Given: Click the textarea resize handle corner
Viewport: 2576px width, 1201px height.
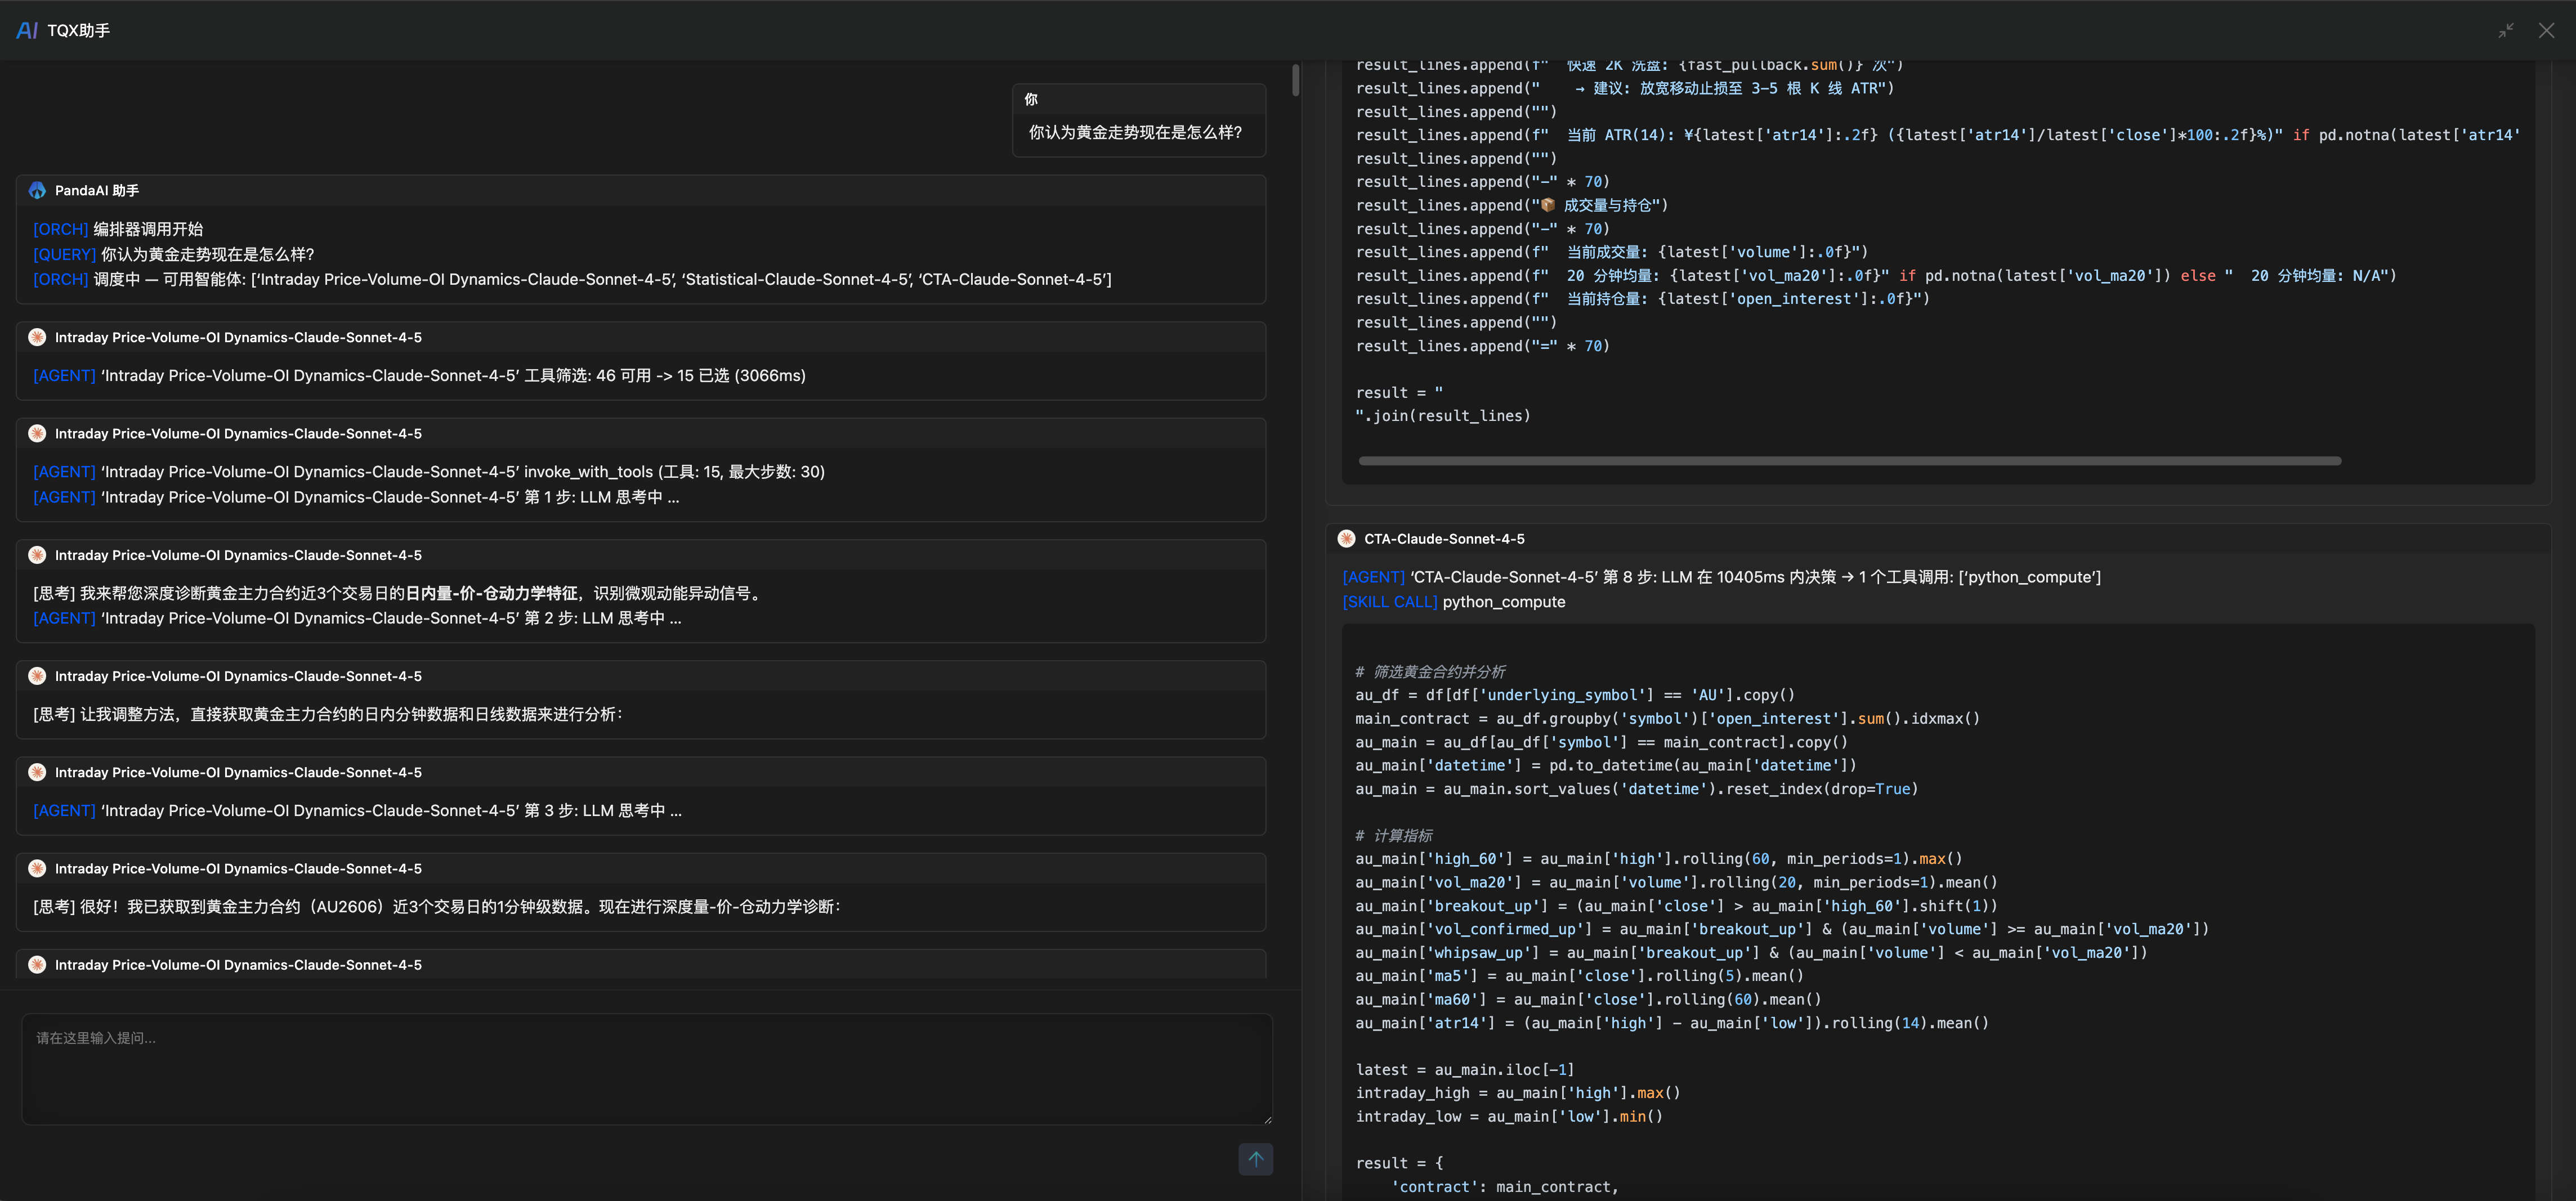Looking at the screenshot, I should coord(1267,1119).
